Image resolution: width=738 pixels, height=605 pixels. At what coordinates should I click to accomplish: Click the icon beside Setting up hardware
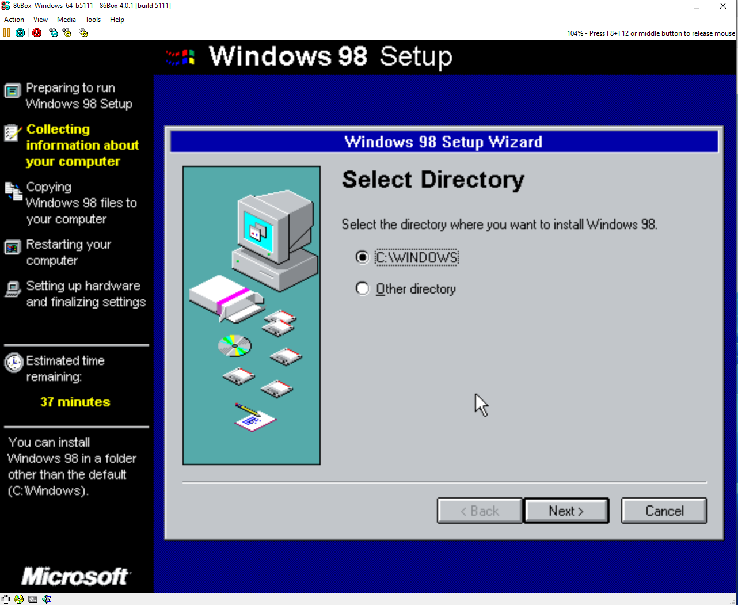pyautogui.click(x=13, y=289)
